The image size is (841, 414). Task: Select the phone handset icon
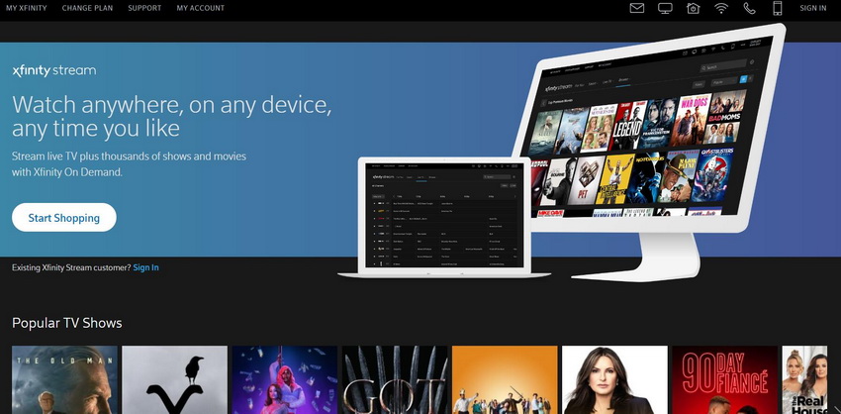click(749, 8)
